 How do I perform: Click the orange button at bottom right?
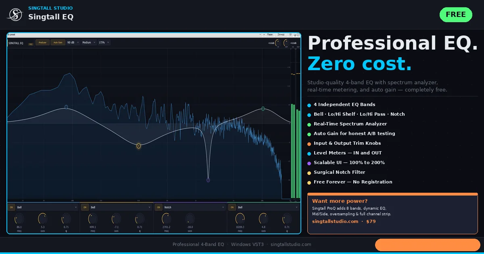[x=428, y=245]
